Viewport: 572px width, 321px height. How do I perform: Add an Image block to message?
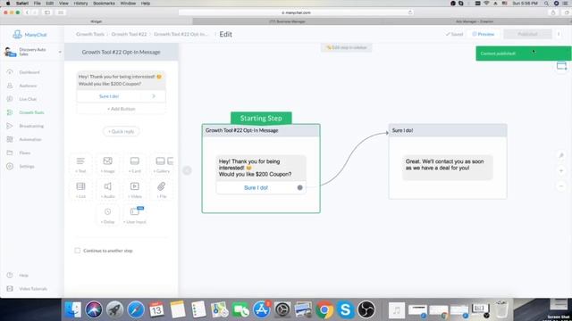click(107, 164)
